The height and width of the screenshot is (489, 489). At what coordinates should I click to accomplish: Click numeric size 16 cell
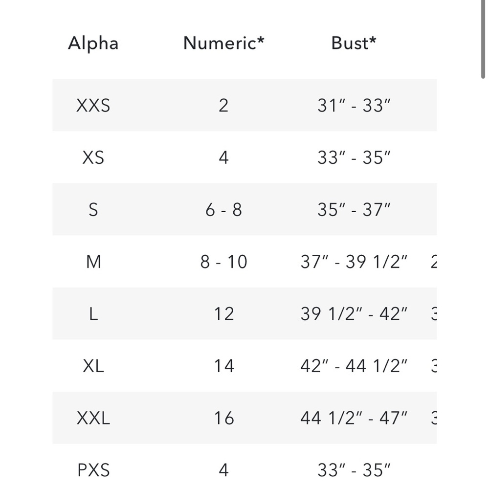[x=223, y=418]
